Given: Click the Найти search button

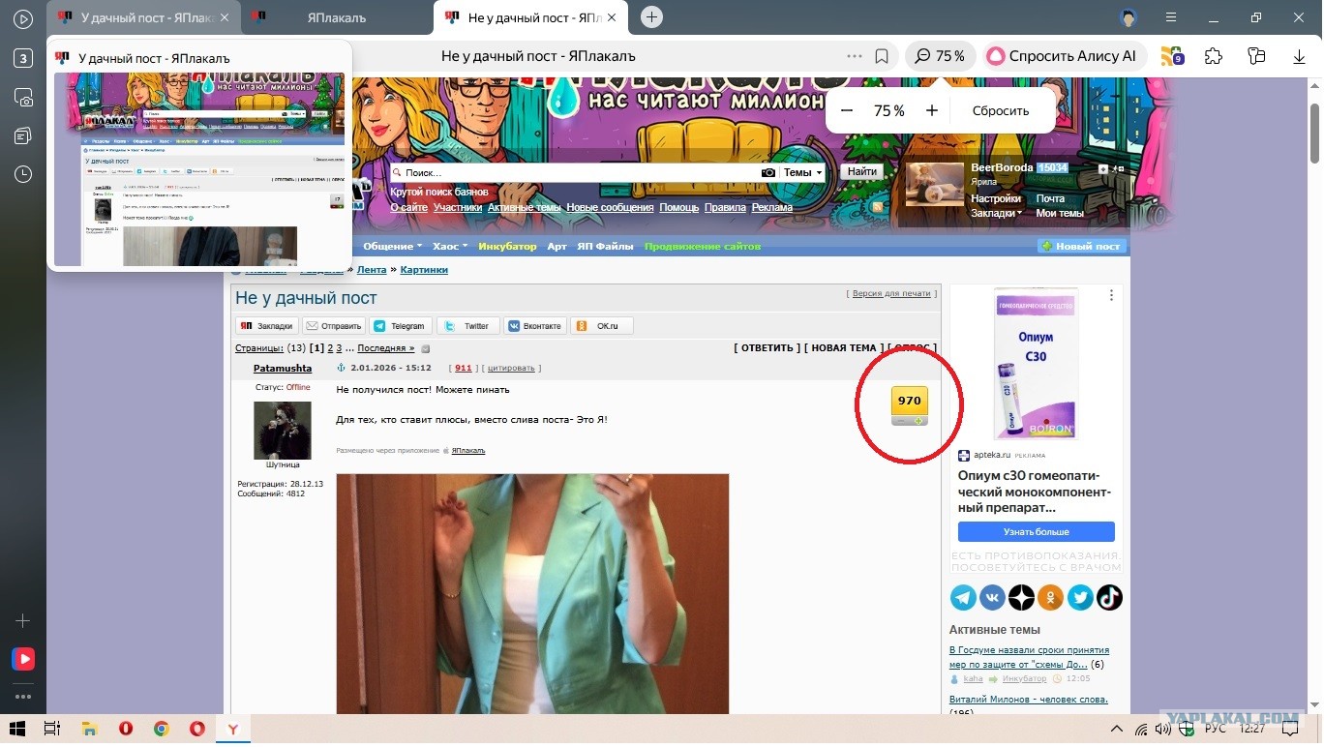Looking at the screenshot, I should point(861,172).
